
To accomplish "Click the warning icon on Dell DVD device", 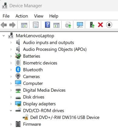I will click(25, 117).
